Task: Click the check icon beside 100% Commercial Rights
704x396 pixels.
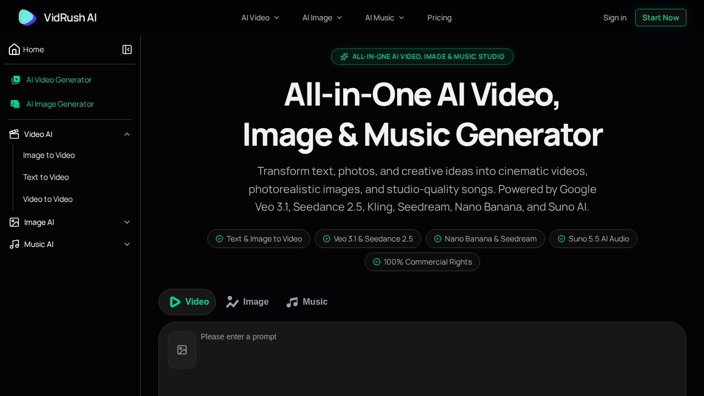Action: 377,262
